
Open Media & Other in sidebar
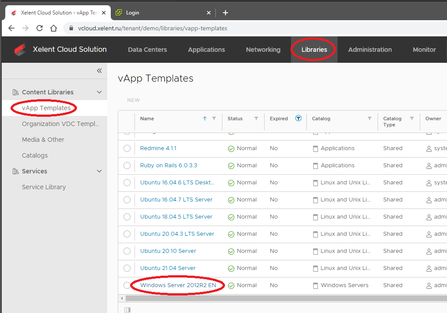tap(43, 140)
